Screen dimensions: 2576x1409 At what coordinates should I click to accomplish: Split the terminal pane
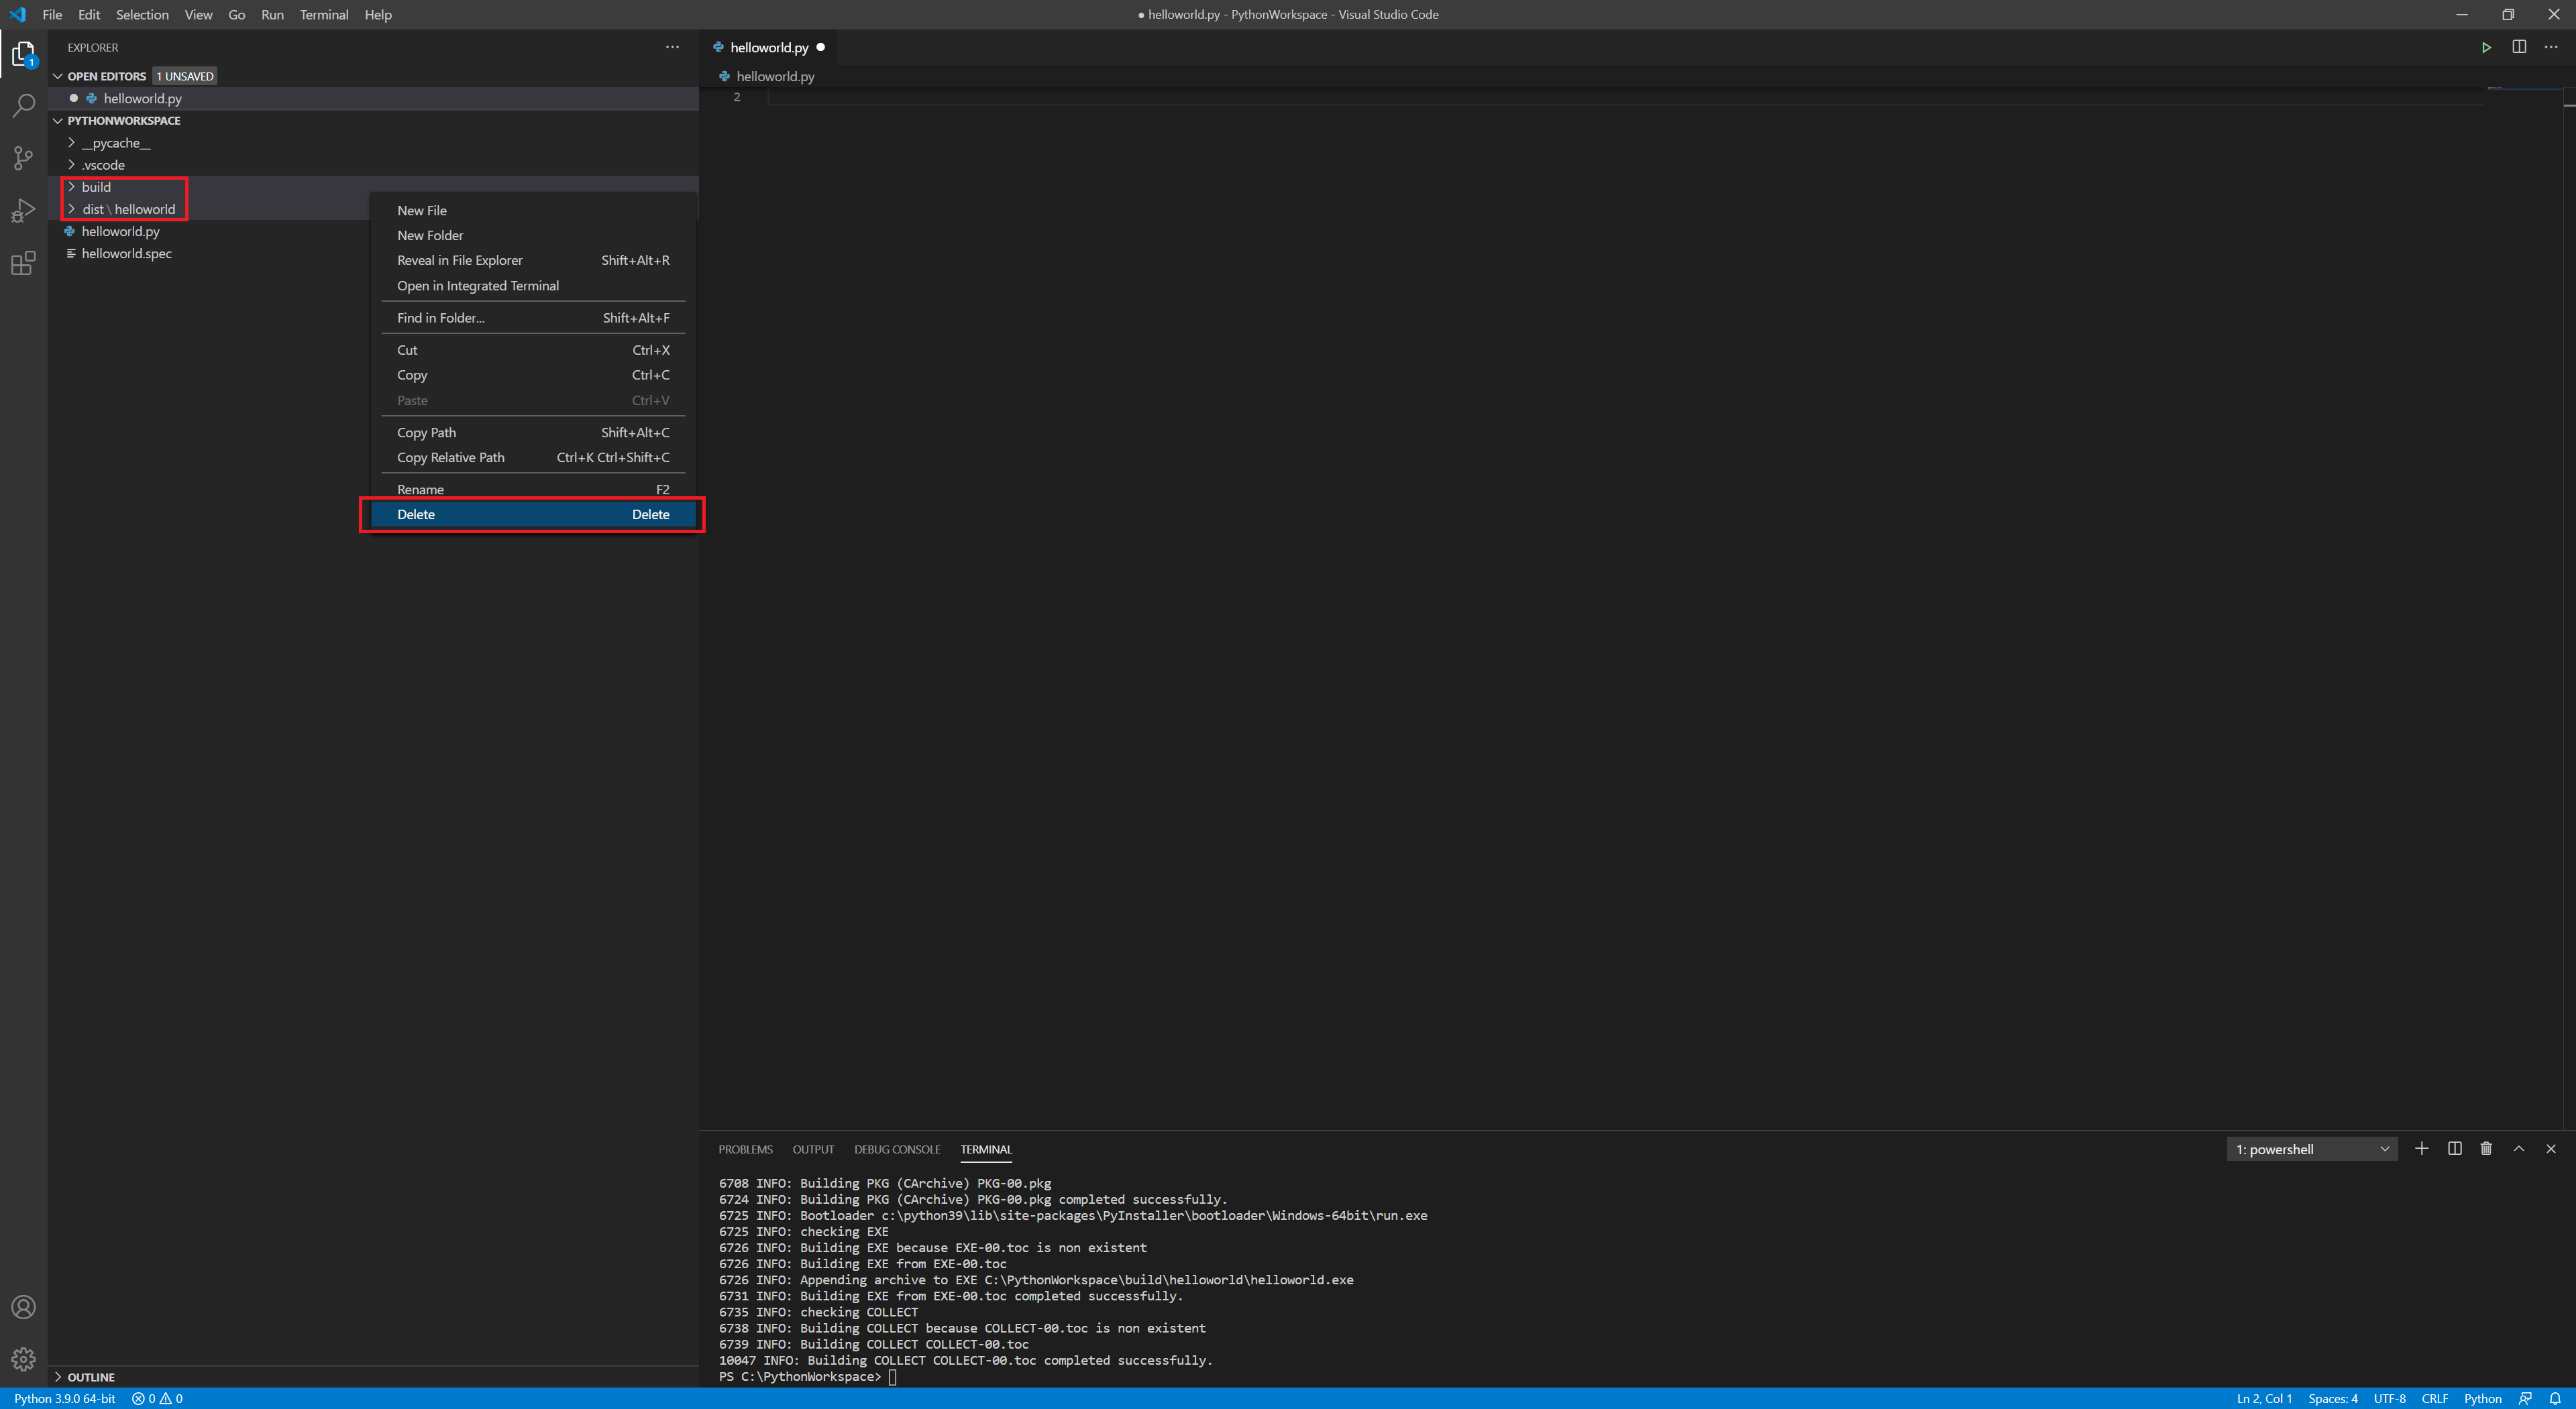(2454, 1149)
